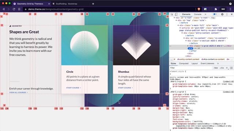Show more style sidebar tabs

[218, 63]
